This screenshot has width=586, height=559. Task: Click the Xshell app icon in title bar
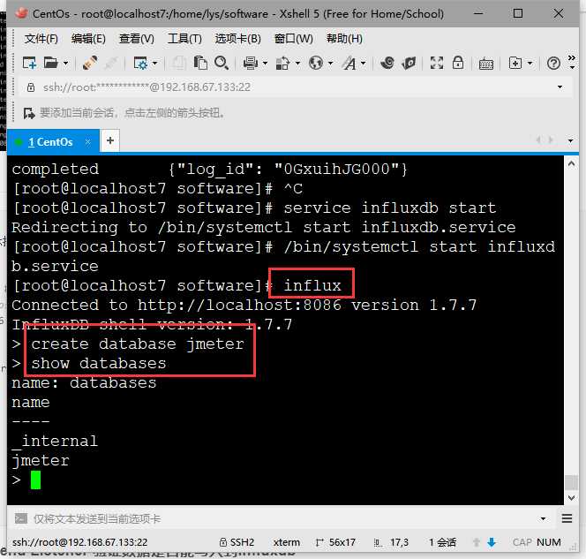22,13
